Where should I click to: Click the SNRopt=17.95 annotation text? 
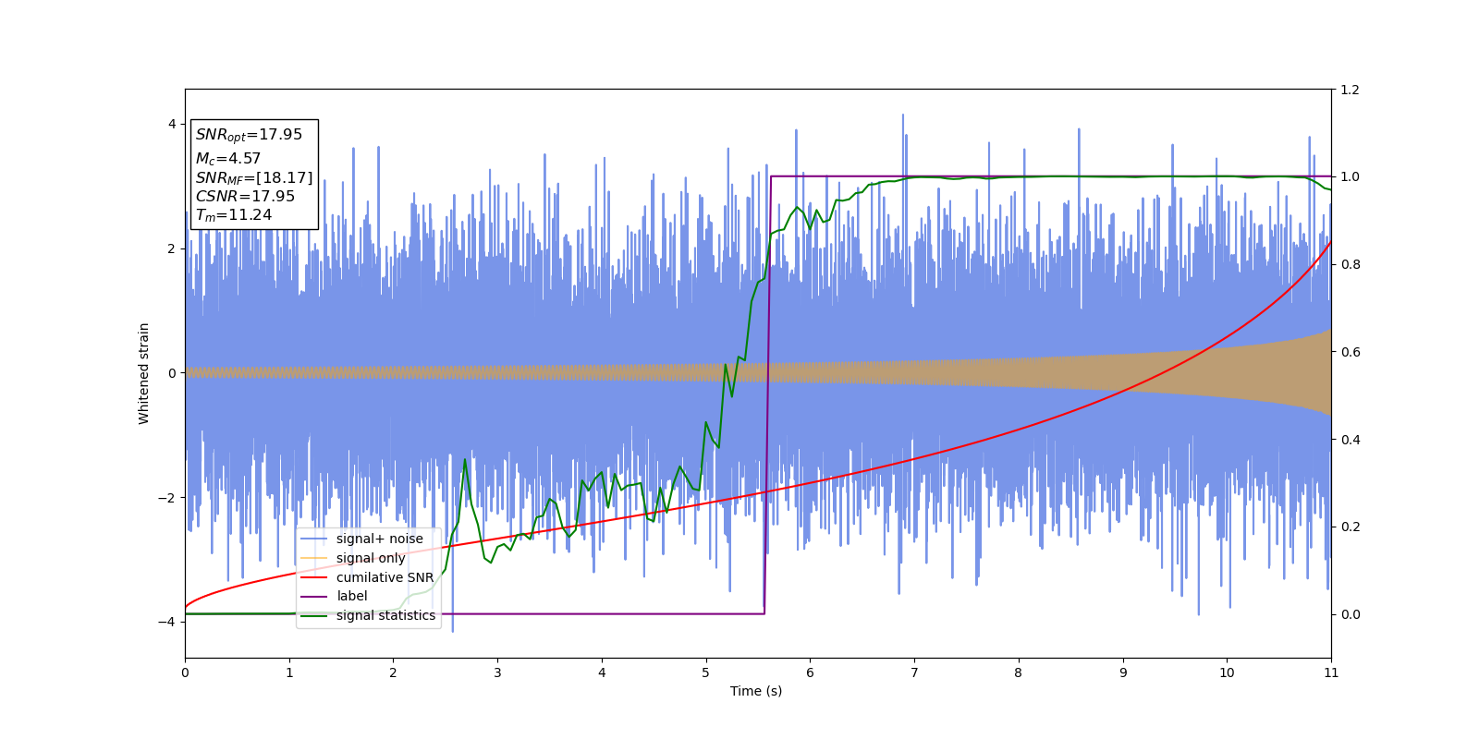click(249, 135)
